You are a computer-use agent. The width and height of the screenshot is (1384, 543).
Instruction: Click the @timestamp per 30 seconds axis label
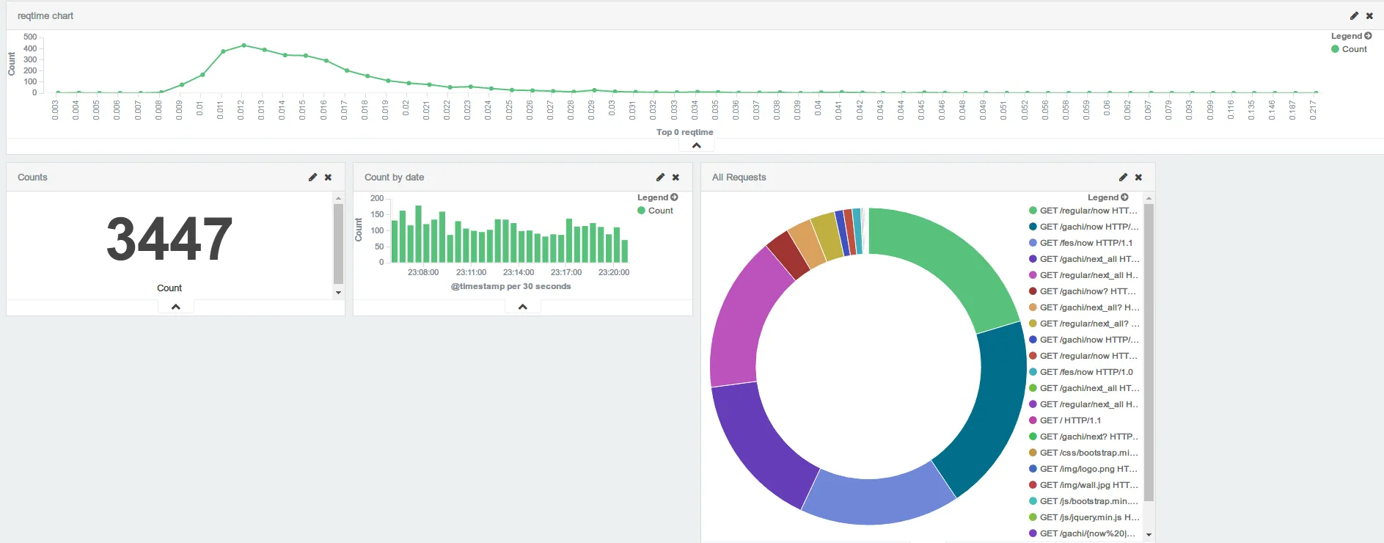coord(510,286)
